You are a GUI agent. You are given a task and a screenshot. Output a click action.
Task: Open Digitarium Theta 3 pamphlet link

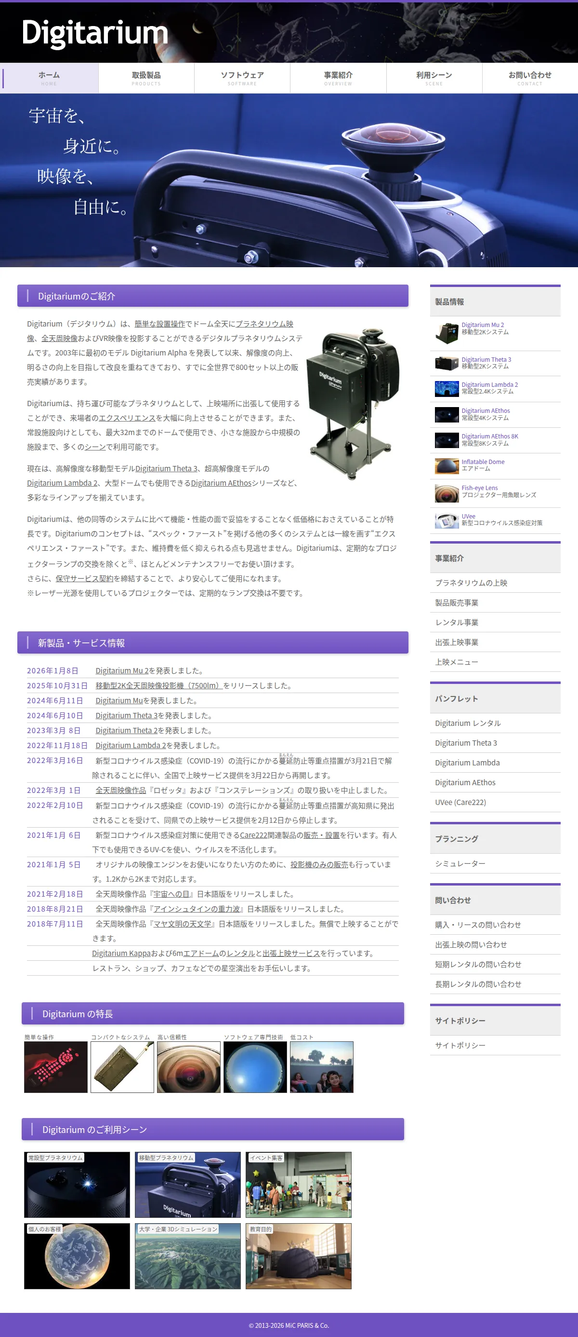[495, 743]
